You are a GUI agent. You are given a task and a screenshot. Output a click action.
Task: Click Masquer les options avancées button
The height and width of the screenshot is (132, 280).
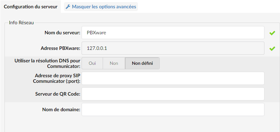pyautogui.click(x=101, y=7)
